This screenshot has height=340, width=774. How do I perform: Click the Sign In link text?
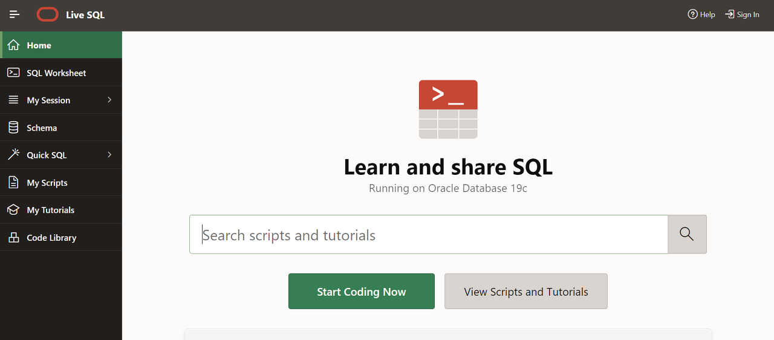(x=748, y=15)
